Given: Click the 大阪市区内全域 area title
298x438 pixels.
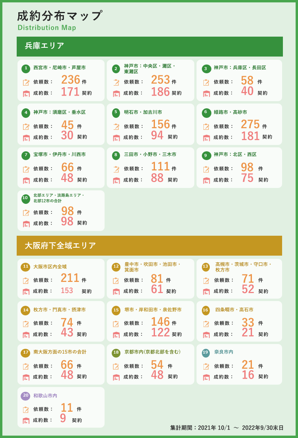Looking at the screenshot, I should pyautogui.click(x=50, y=267).
